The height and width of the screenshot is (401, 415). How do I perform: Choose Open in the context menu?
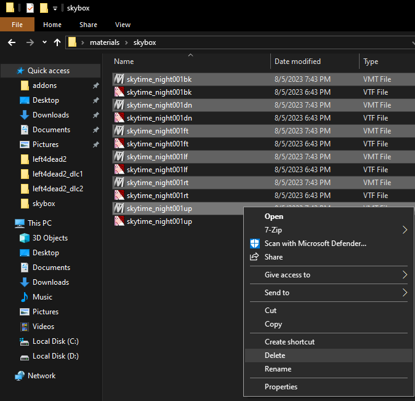[328, 216]
